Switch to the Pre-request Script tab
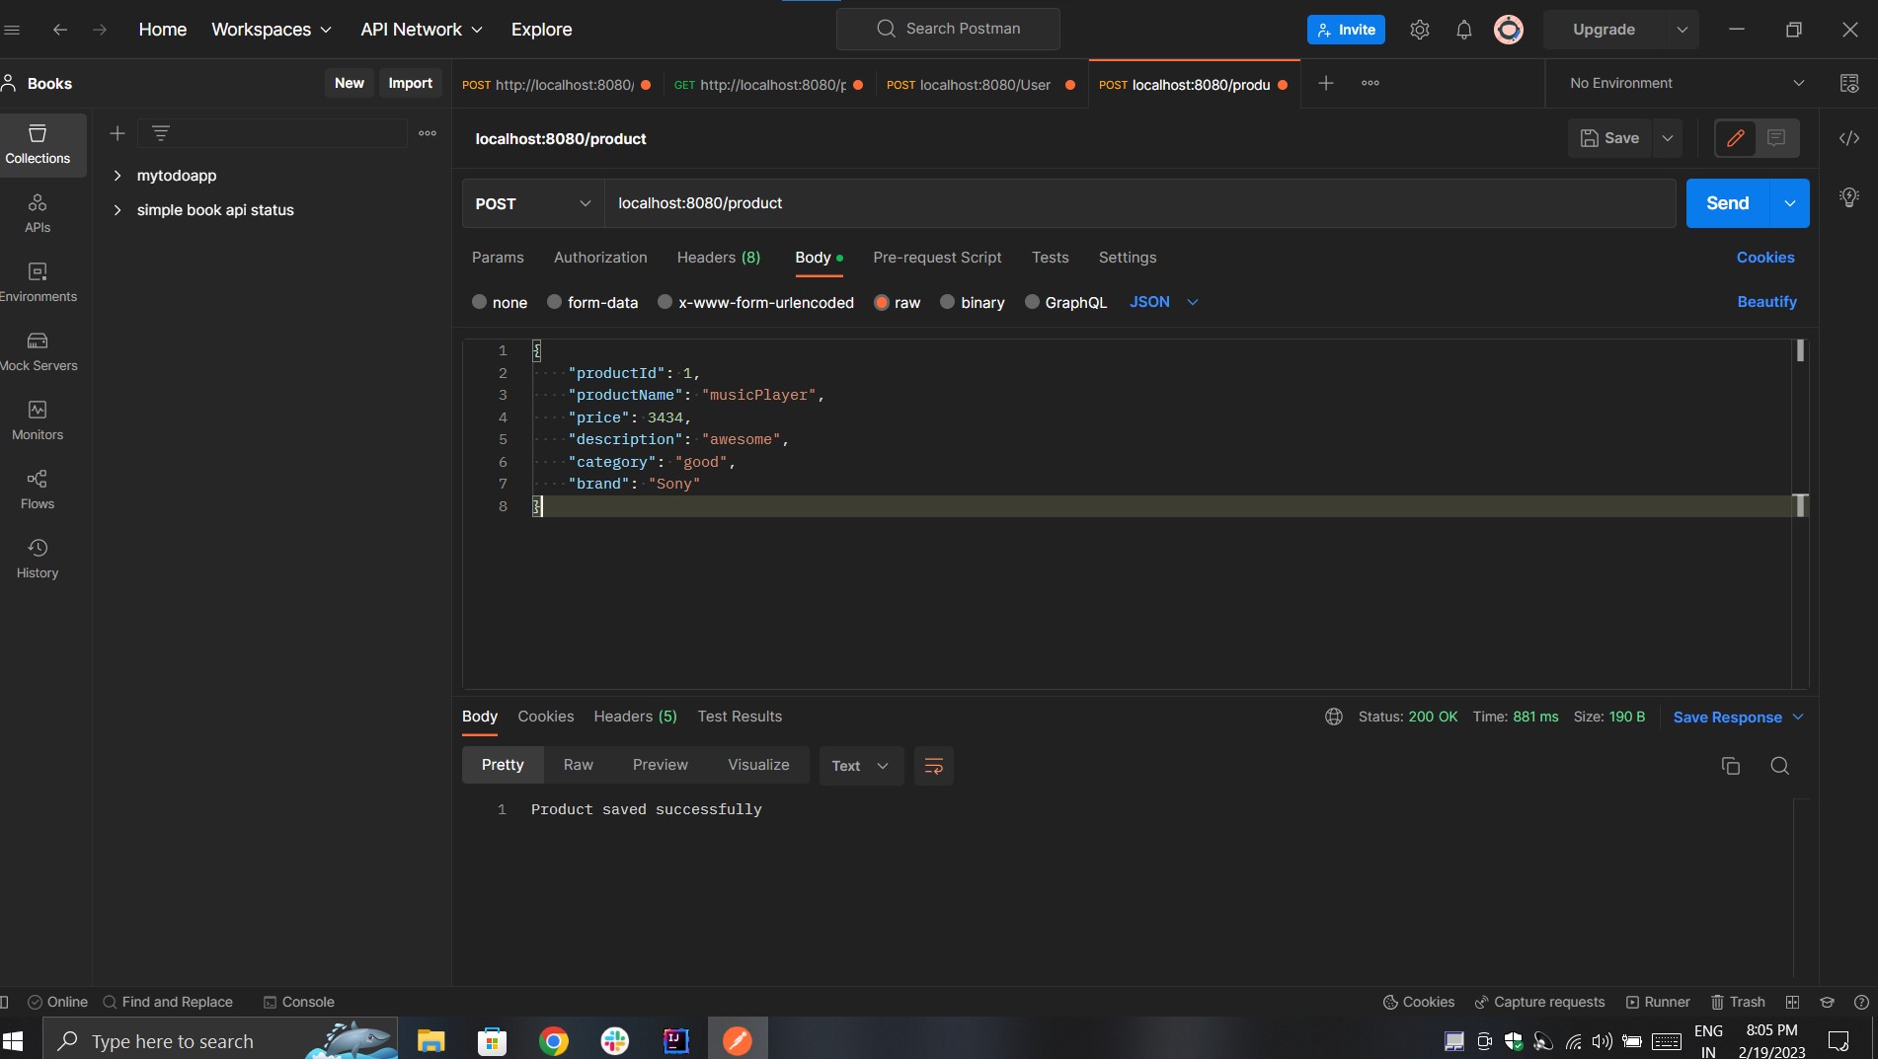This screenshot has height=1059, width=1878. click(936, 258)
